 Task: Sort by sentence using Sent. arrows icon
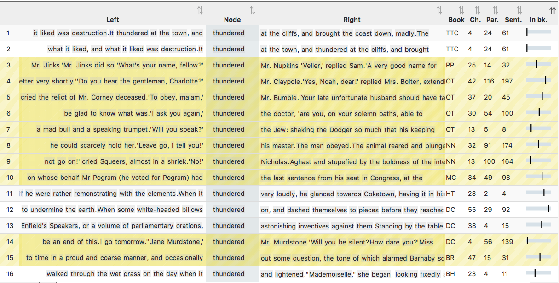[519, 11]
